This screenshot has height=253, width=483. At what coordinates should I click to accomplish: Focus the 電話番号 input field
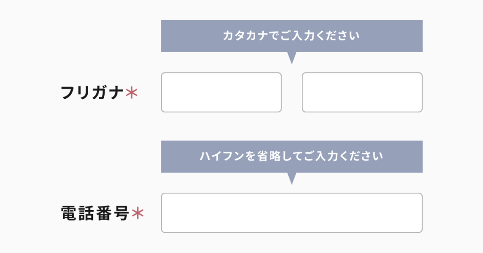click(x=291, y=213)
